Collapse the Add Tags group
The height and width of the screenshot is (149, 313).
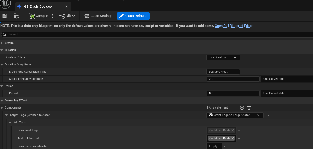(10, 123)
